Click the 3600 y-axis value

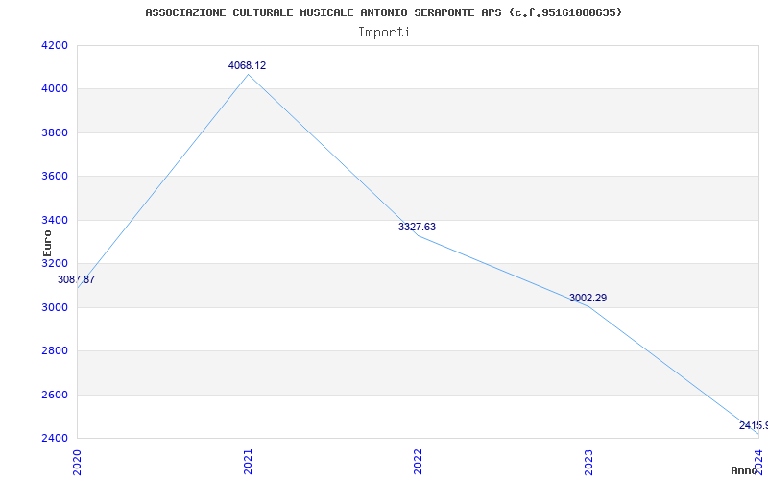tap(53, 177)
